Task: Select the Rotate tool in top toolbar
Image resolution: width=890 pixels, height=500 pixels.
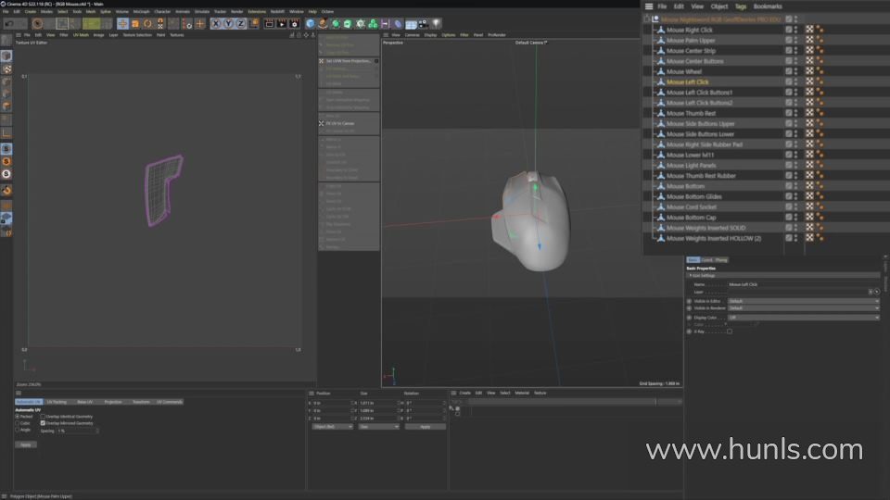Action: coord(147,23)
